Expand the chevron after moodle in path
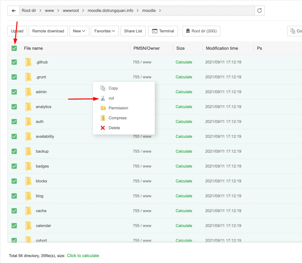Viewport: 302px width, 263px height. click(x=160, y=11)
